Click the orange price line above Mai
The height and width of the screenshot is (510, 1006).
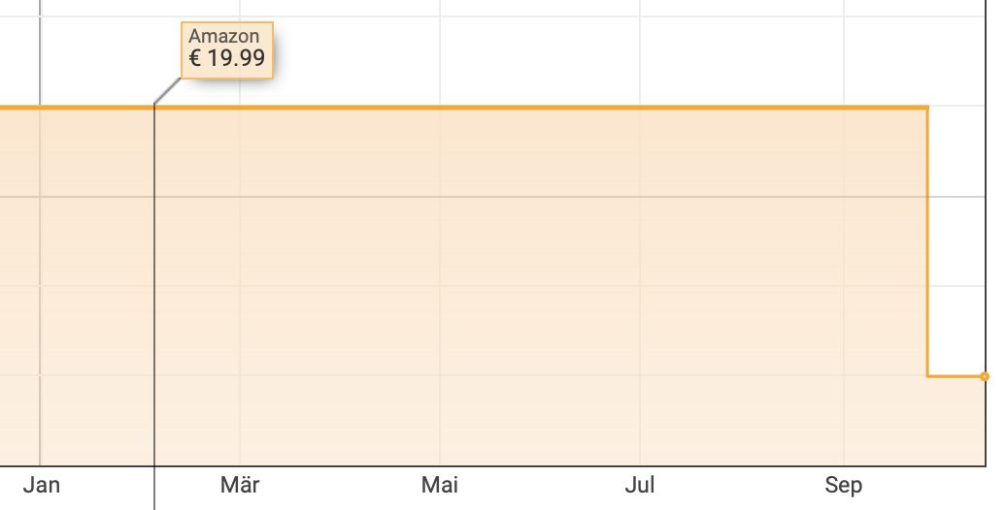(440, 108)
